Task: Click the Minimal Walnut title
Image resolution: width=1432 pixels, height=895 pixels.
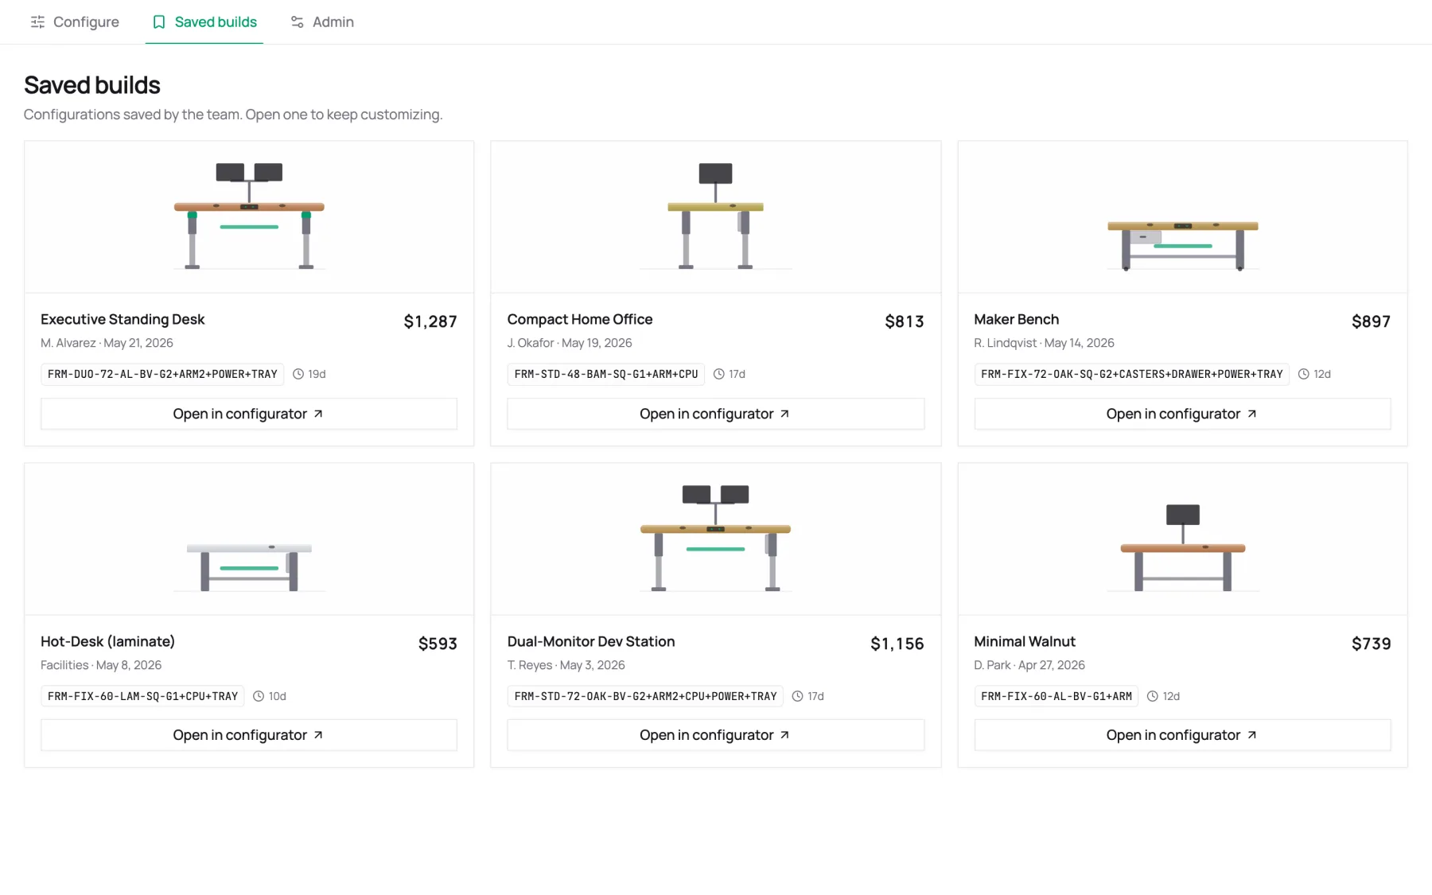Action: coord(1025,641)
